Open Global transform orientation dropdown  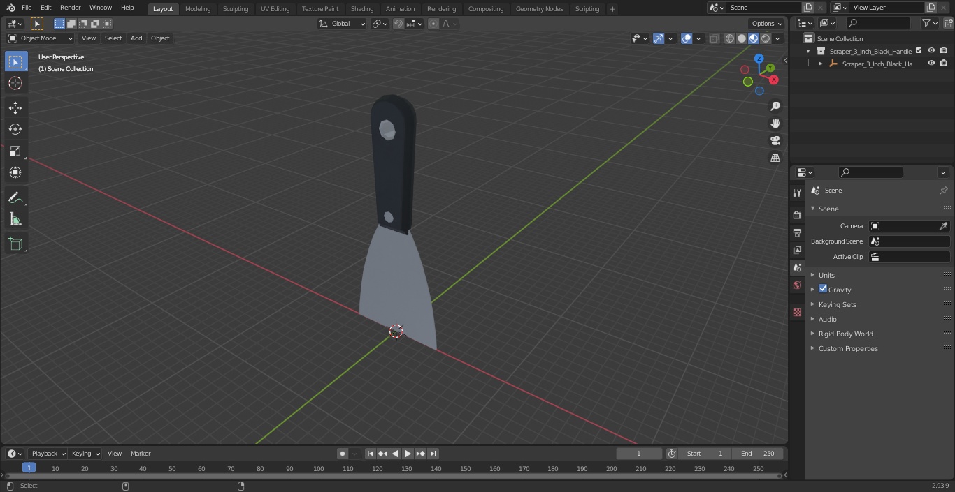click(x=343, y=24)
